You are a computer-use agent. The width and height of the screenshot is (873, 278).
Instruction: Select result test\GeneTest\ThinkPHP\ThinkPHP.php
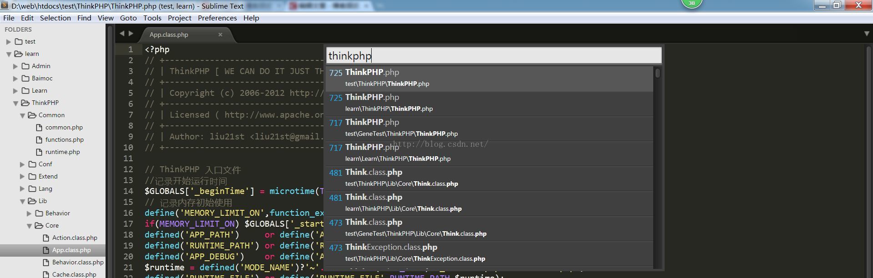point(489,129)
